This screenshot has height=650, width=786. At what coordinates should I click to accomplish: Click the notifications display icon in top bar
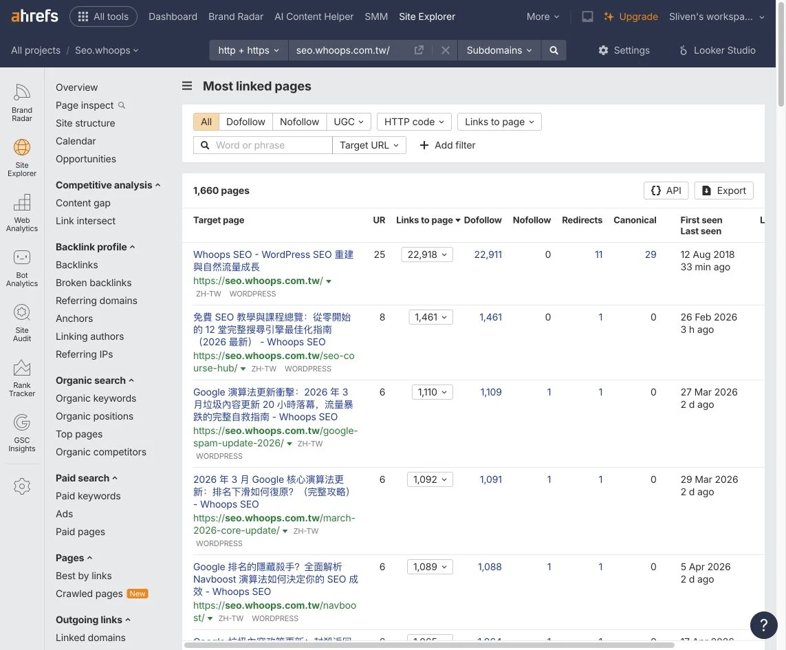click(587, 17)
